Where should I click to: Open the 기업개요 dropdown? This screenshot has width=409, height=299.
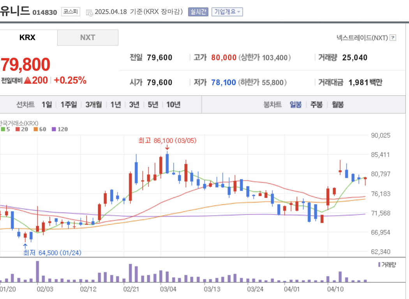(227, 12)
